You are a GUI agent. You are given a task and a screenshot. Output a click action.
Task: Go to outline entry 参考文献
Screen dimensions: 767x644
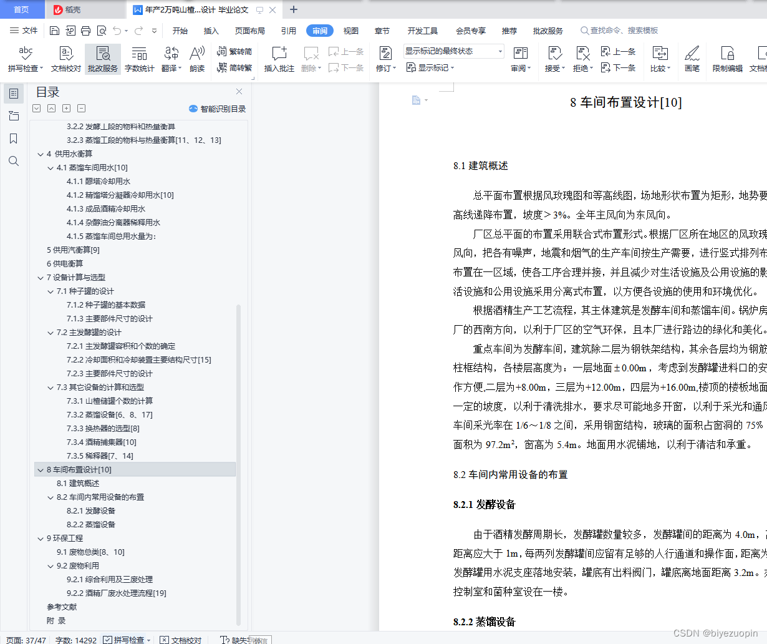(x=62, y=607)
